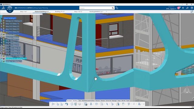Open the View toolbar section
Screen dimensions: 194x109
coord(119,101)
